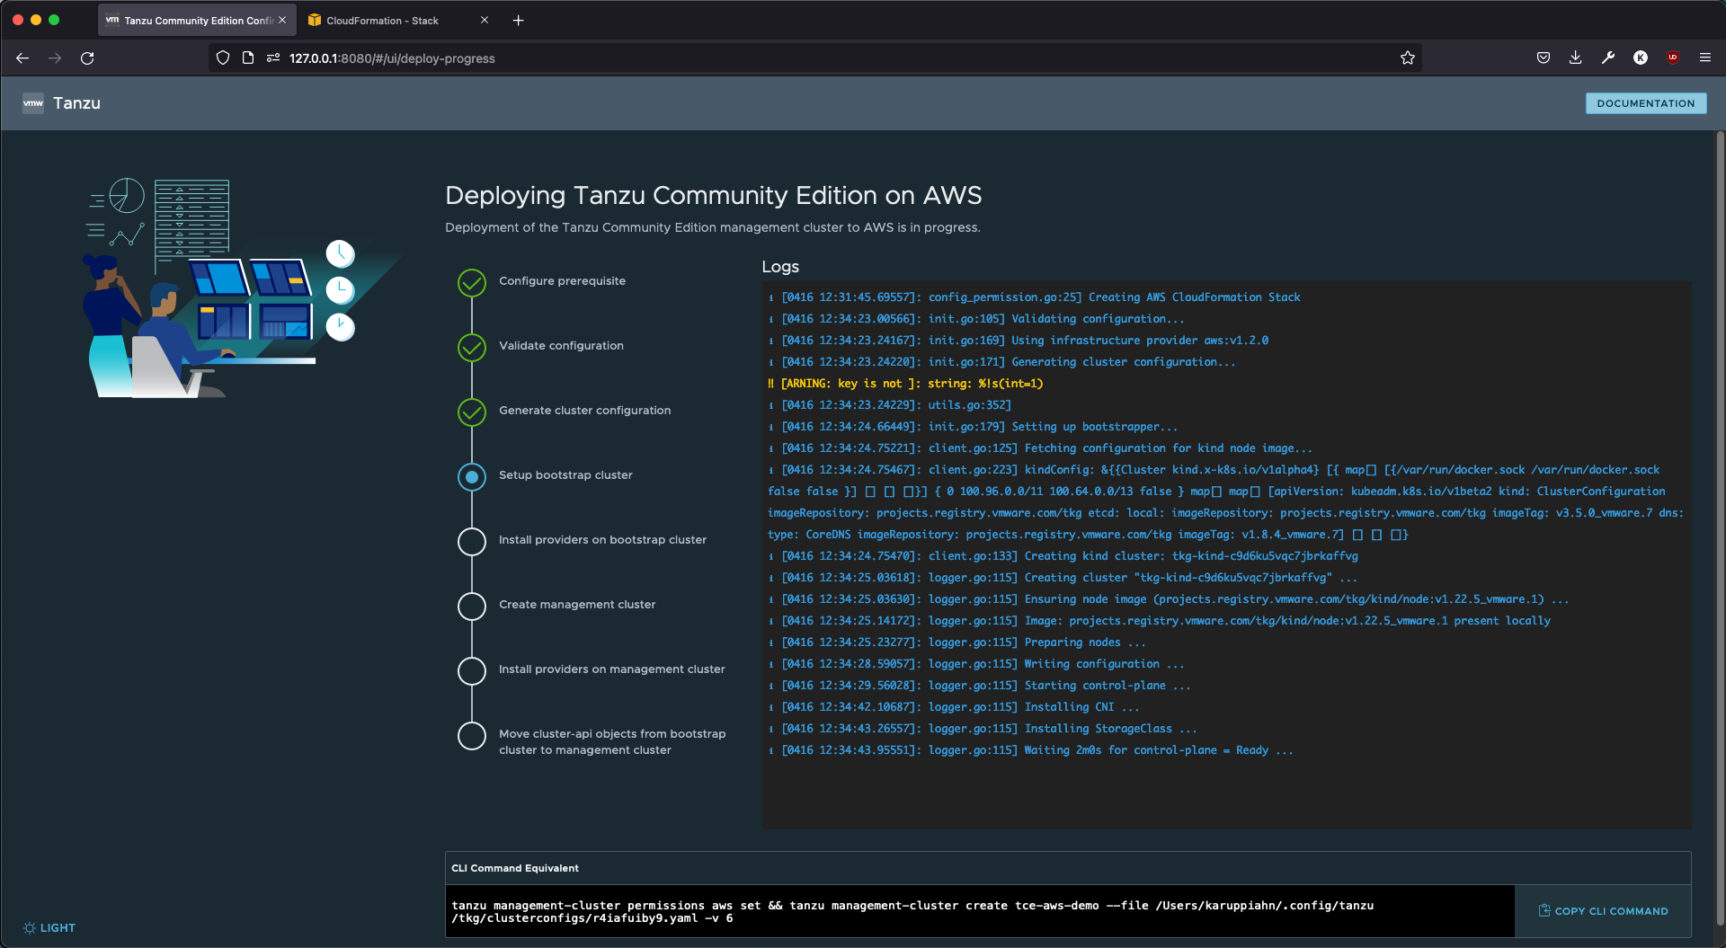1726x948 pixels.
Task: Click the 'CLI Command Equivalent' heading
Action: tap(515, 868)
